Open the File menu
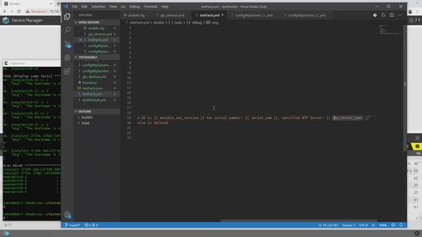 pyautogui.click(x=75, y=7)
